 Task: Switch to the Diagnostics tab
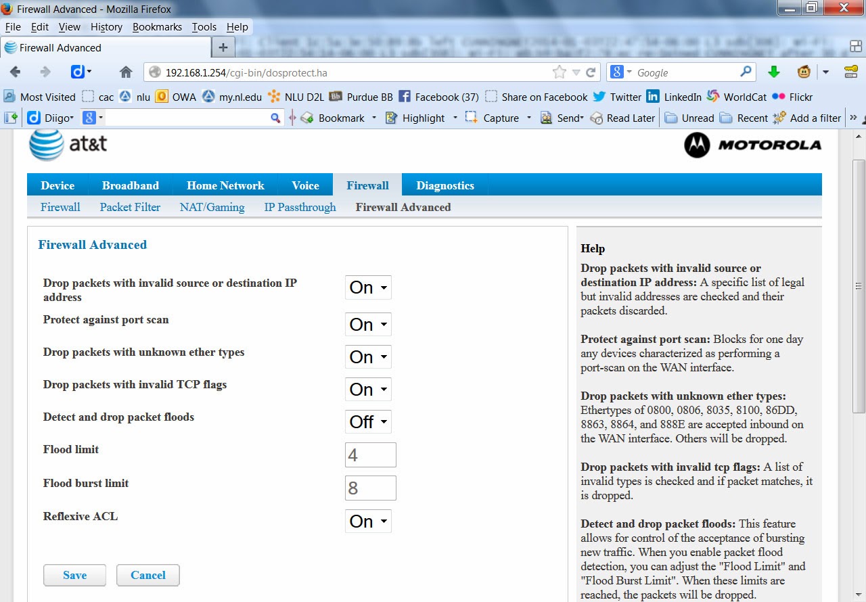pyautogui.click(x=445, y=185)
